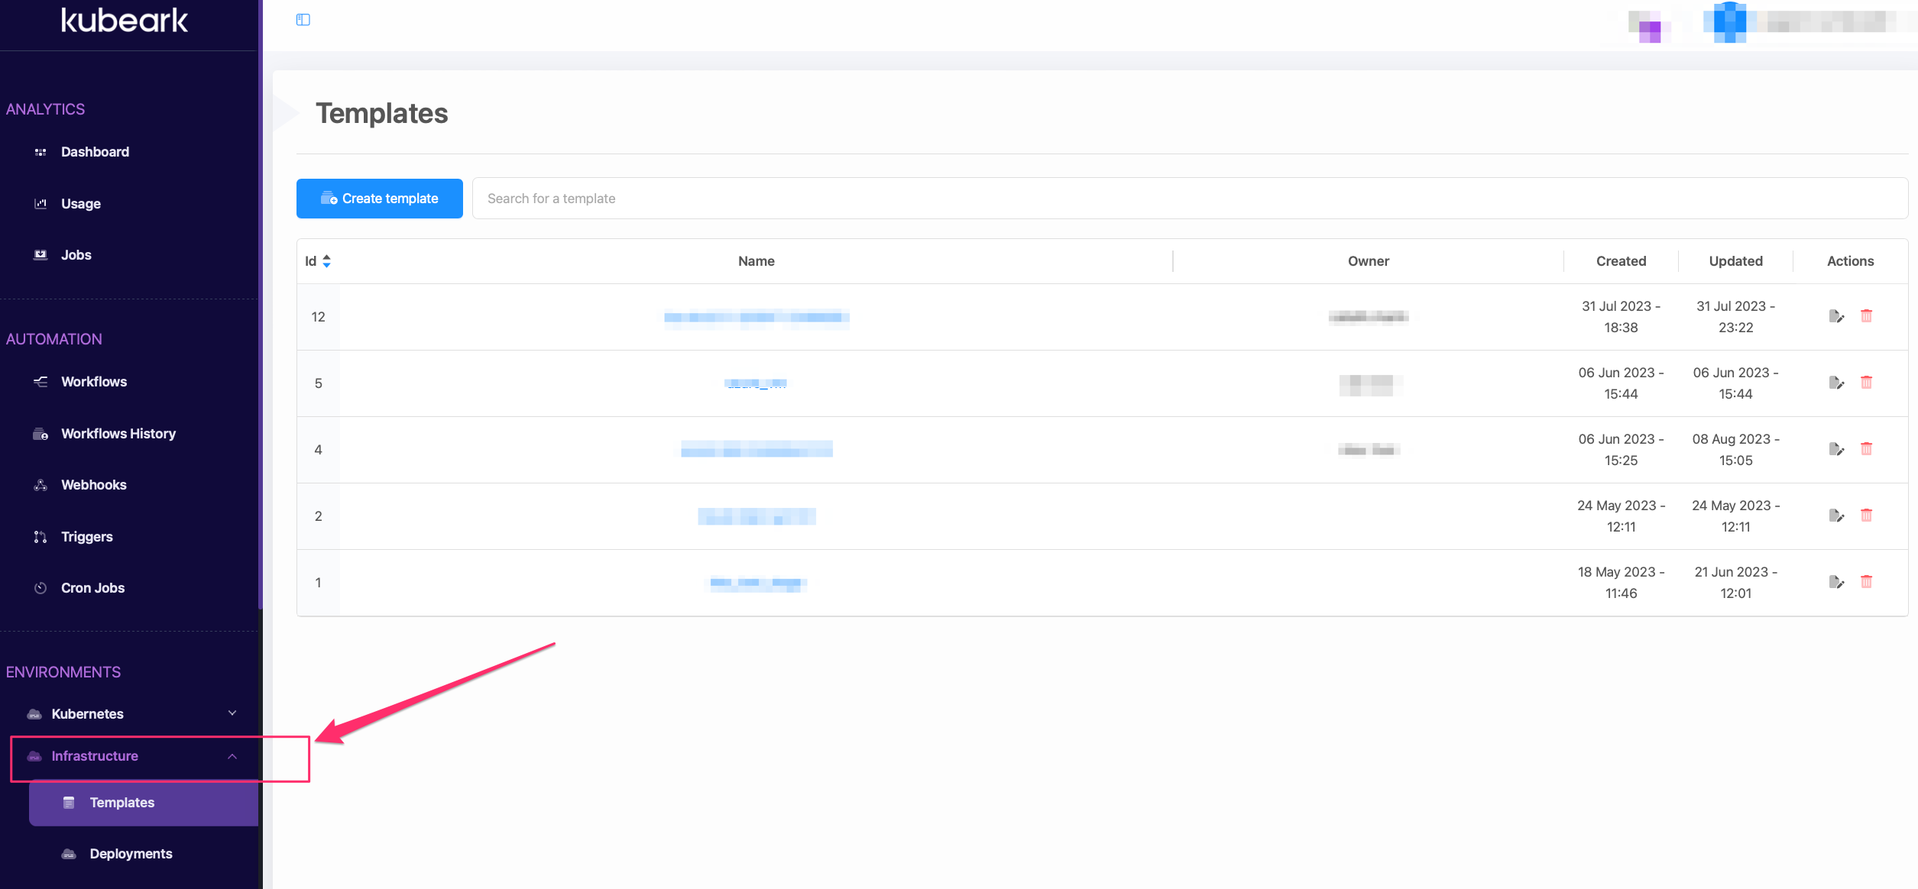
Task: Open the Cron Jobs page
Action: (x=92, y=588)
